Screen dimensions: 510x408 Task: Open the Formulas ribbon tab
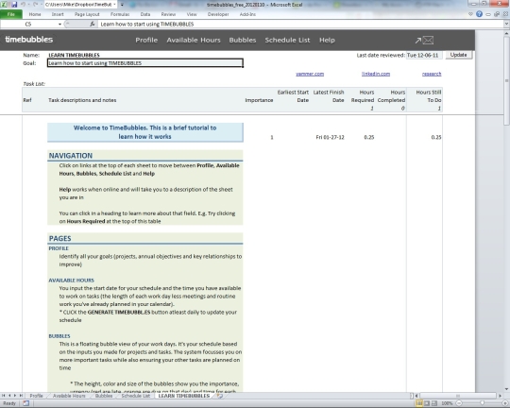[120, 14]
